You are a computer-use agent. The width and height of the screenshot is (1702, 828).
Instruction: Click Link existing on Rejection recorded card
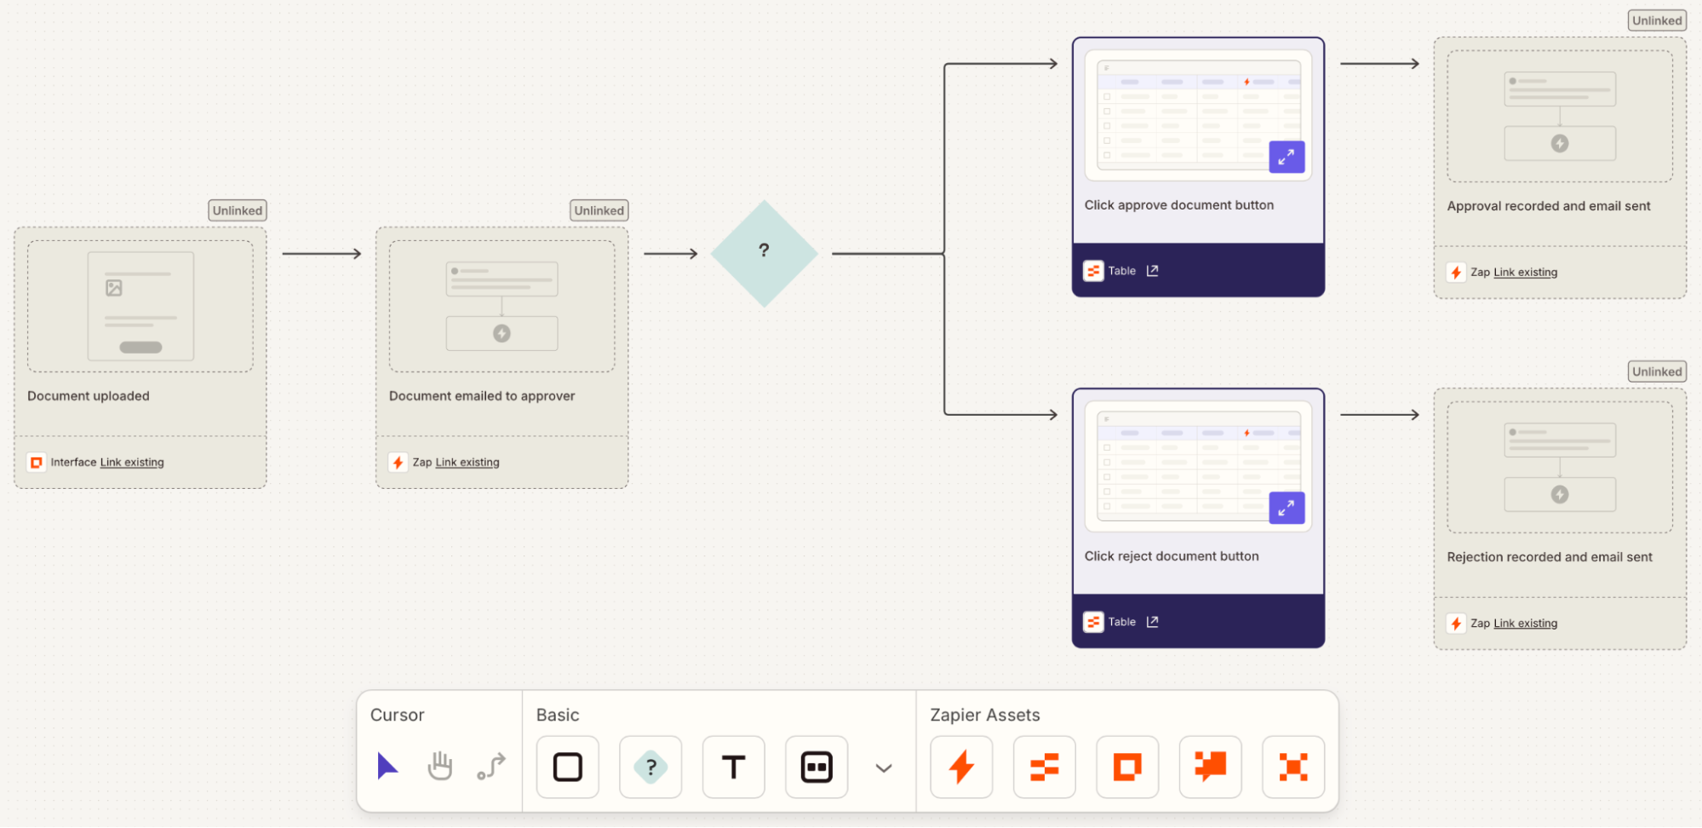tap(1525, 623)
